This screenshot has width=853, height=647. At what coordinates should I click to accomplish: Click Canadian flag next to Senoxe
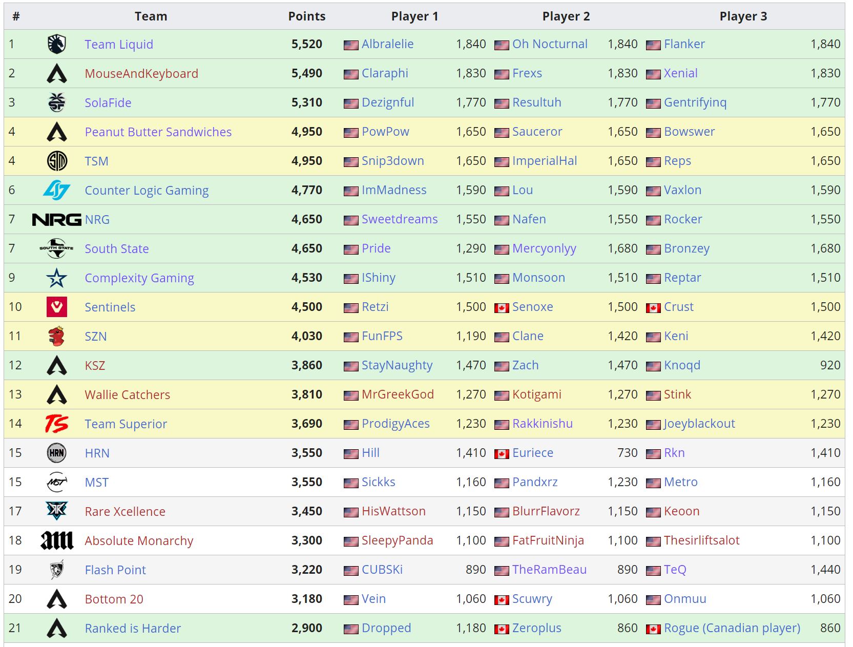click(502, 308)
